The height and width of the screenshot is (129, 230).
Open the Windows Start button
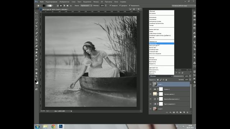(x=37, y=126)
